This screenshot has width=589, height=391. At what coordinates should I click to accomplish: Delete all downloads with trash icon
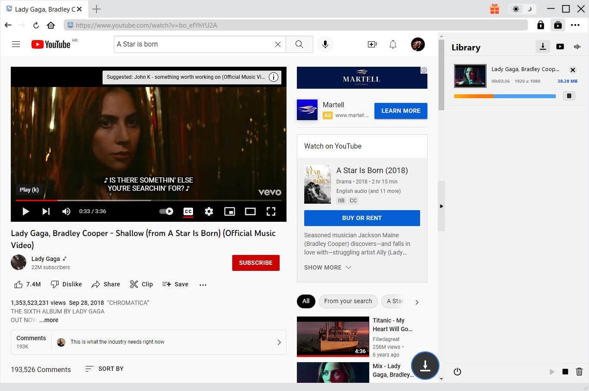579,372
